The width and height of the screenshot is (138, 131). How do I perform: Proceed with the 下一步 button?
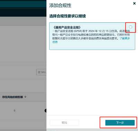click(120, 123)
